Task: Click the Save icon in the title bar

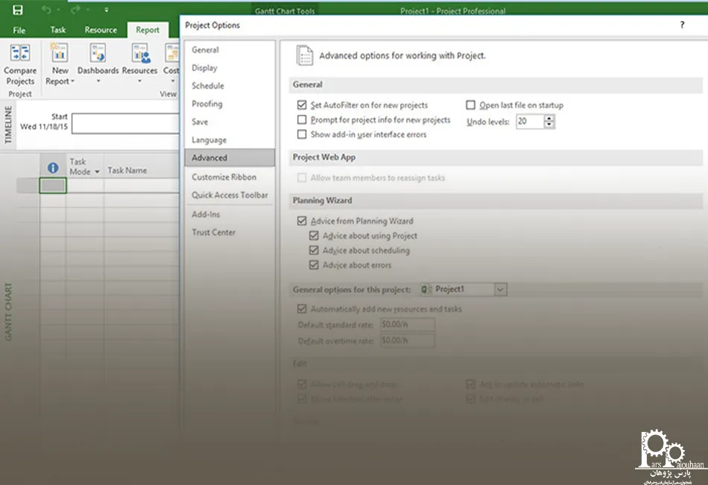Action: pyautogui.click(x=18, y=10)
